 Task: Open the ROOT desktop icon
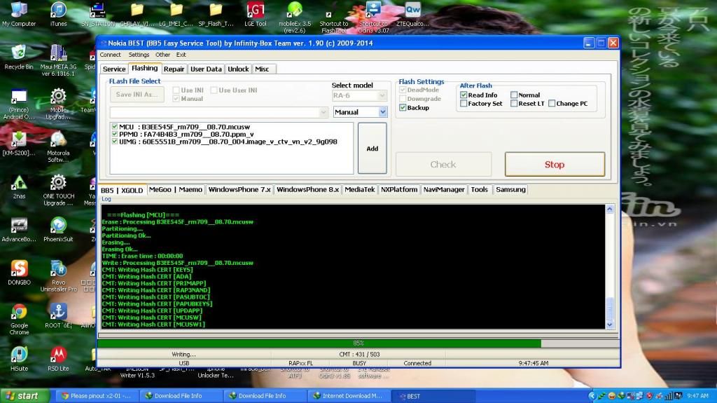coord(58,316)
